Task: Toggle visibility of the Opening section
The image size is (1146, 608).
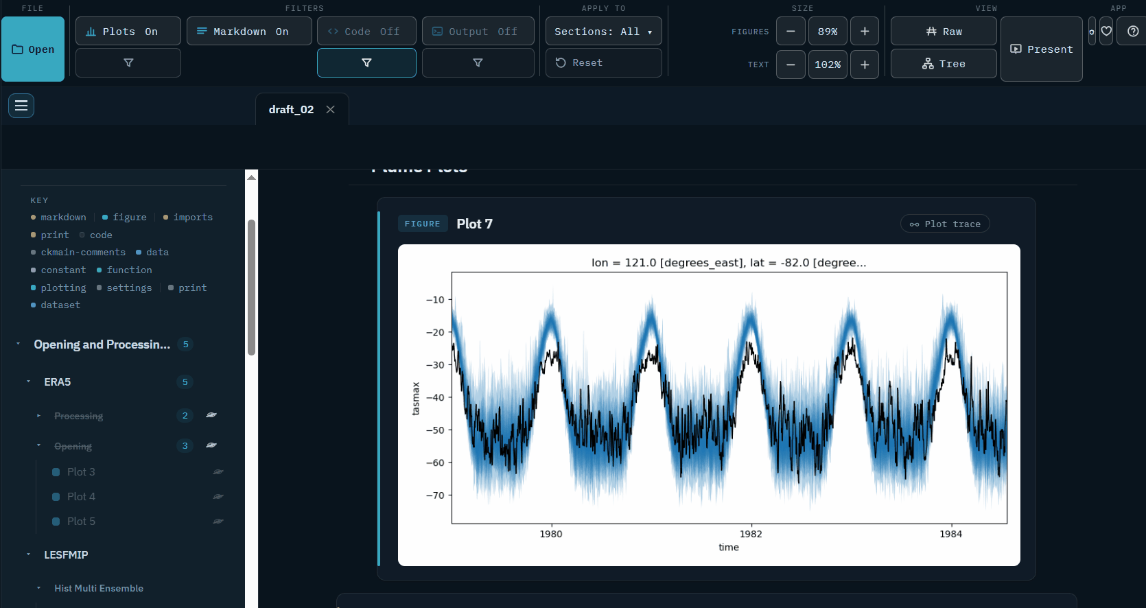Action: tap(211, 445)
